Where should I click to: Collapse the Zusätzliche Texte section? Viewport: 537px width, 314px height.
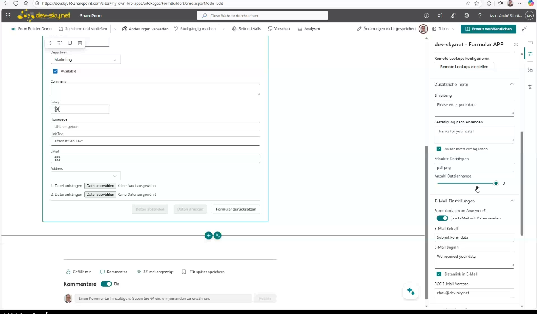point(512,84)
